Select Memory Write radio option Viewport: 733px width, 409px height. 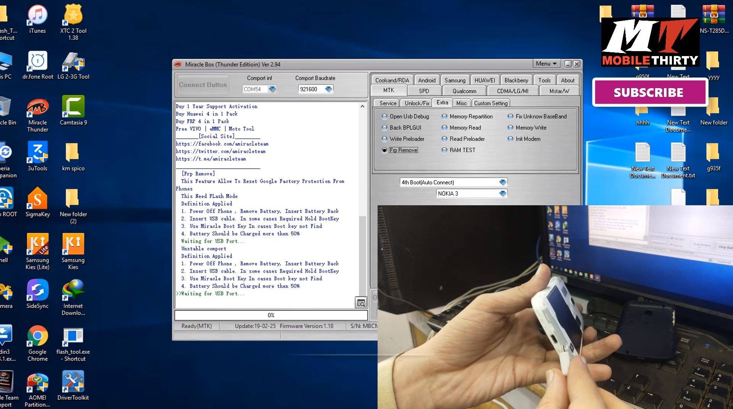pyautogui.click(x=527, y=127)
